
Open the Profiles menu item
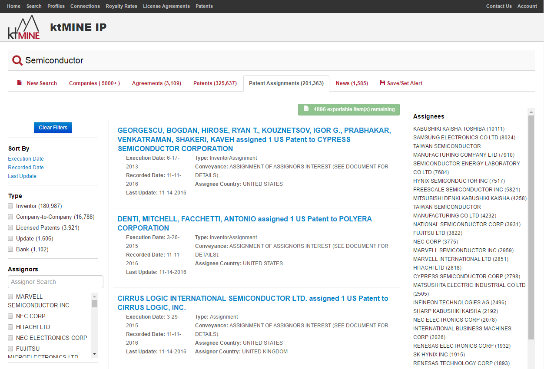[56, 6]
